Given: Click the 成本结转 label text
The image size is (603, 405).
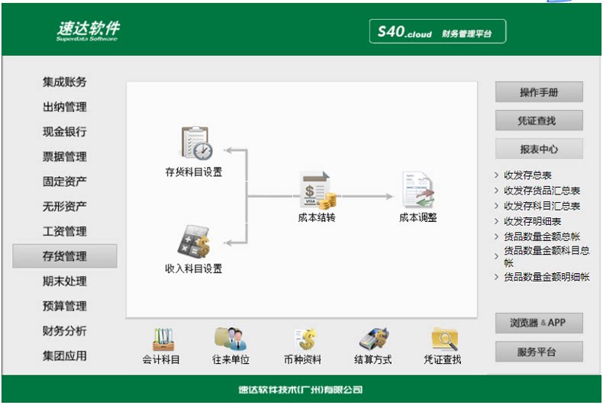Looking at the screenshot, I should [x=317, y=217].
